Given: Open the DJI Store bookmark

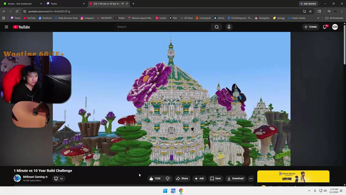Looking at the screenshot, I should click(x=187, y=18).
